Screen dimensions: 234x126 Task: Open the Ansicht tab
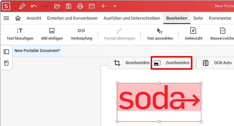[x=34, y=18]
